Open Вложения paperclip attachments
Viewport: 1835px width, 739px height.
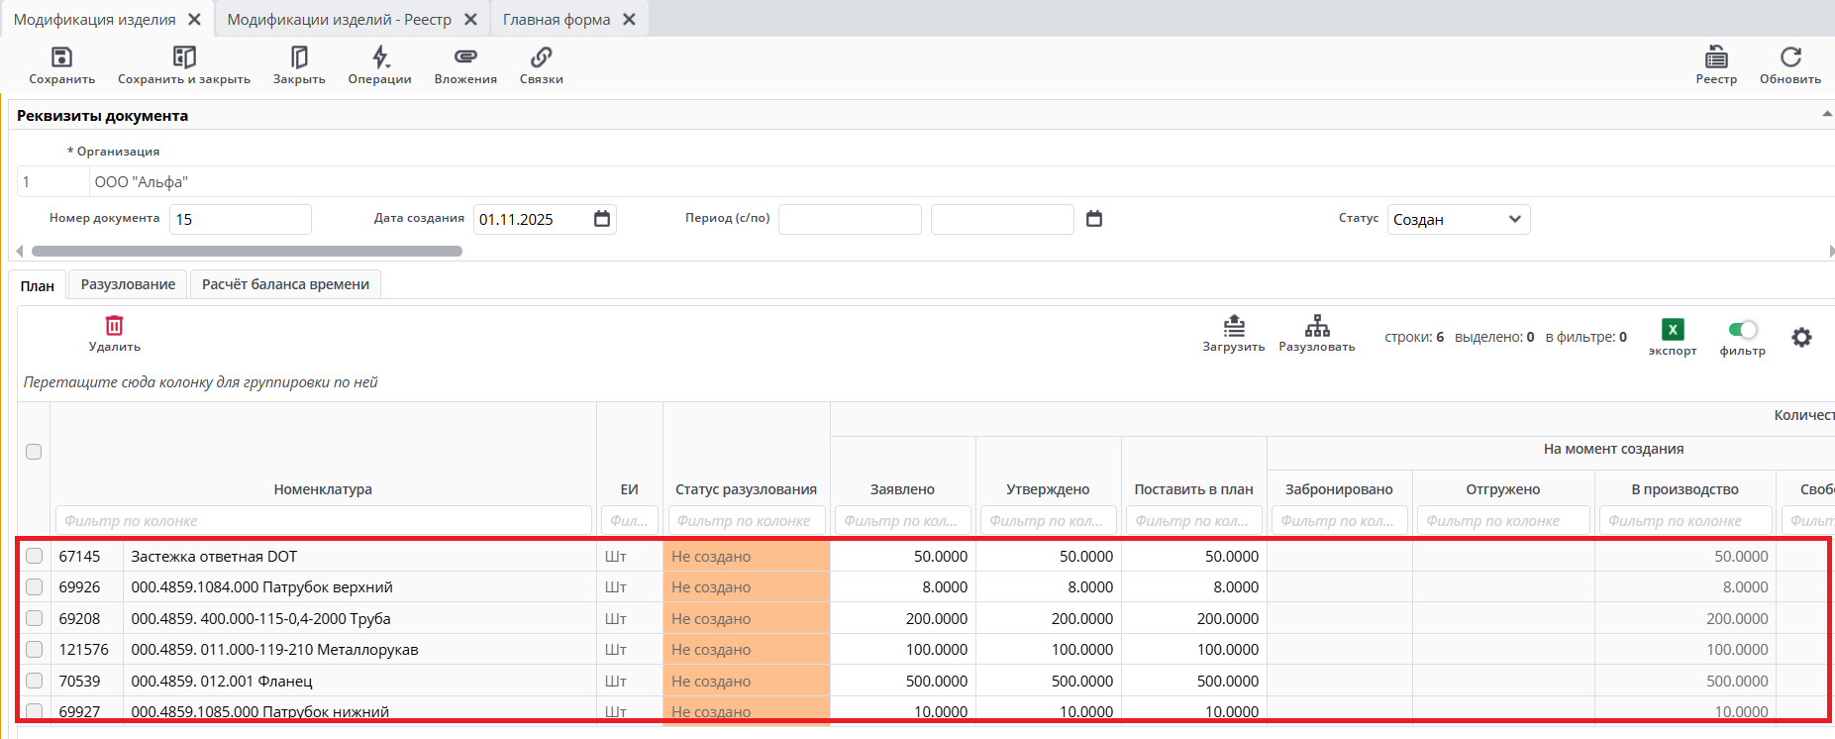(465, 57)
